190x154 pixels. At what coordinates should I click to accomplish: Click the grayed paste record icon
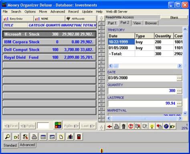[x=145, y=126]
